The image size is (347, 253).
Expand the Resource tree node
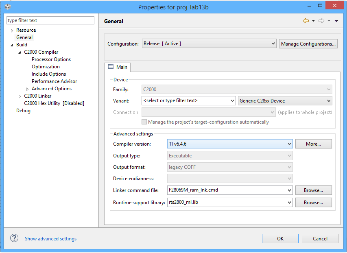[x=11, y=30]
